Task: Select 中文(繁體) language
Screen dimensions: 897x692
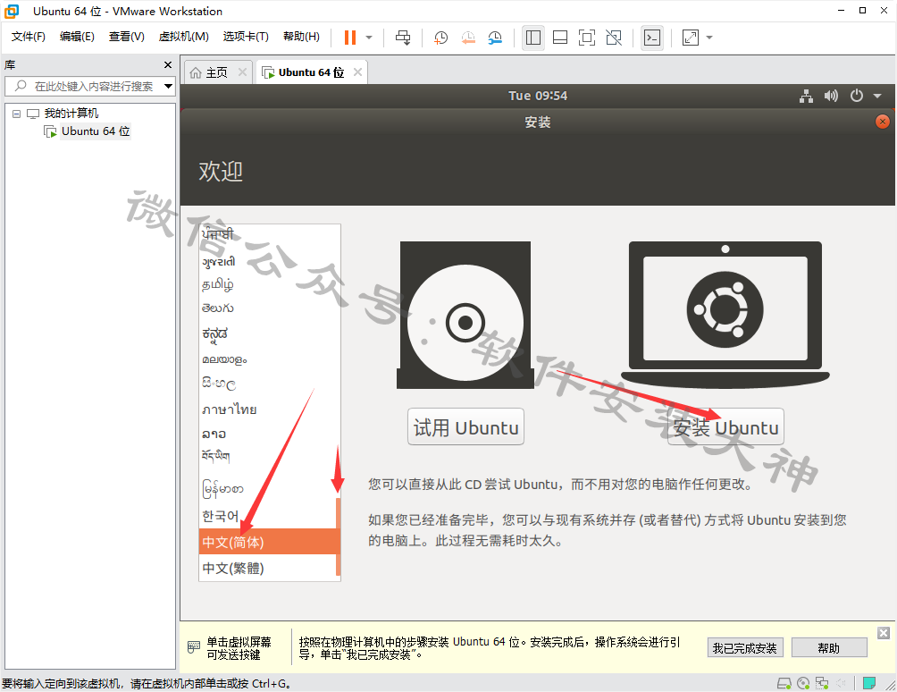Action: 268,568
